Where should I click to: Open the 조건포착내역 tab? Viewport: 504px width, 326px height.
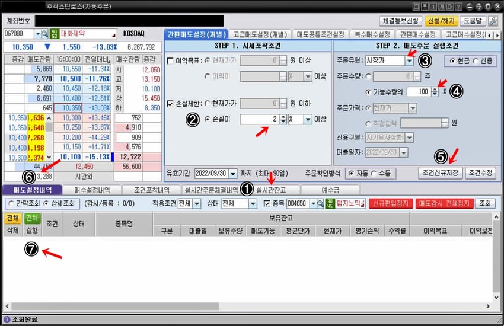pos(152,190)
